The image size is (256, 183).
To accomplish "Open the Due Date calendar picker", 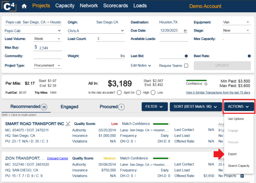I will [185, 31].
